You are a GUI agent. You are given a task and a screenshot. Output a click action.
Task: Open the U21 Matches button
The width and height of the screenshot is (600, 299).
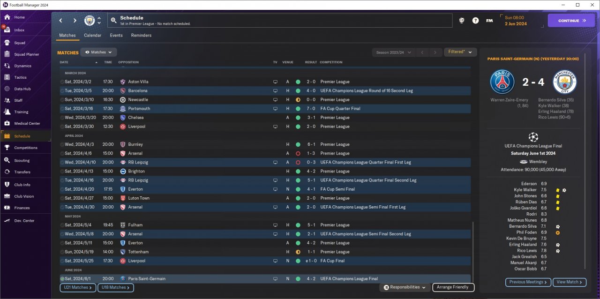coord(78,287)
